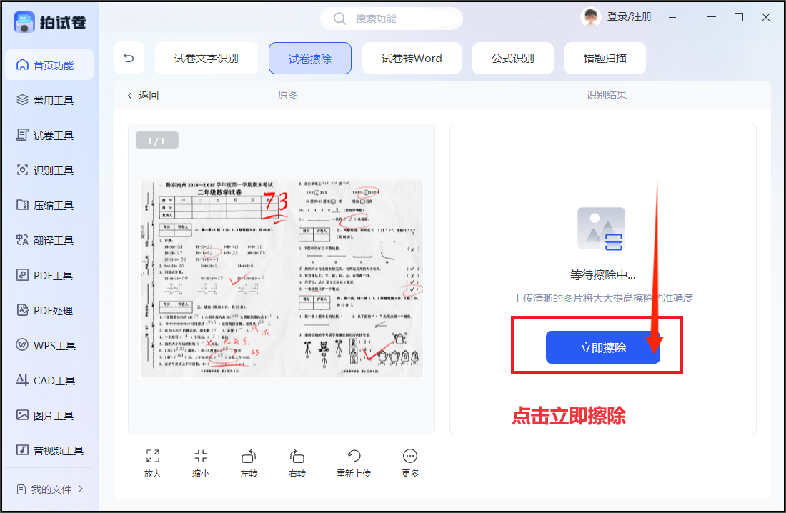The image size is (786, 513).
Task: Open the 更多 more options
Action: [410, 463]
